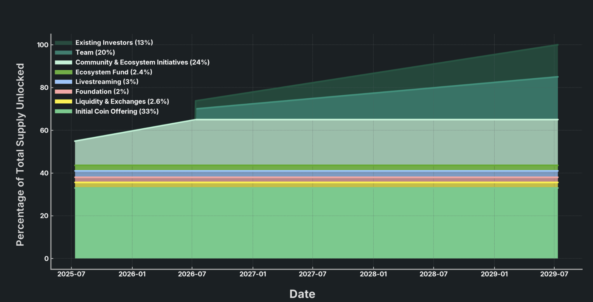Click the Initial Coin Offering legend swatch
This screenshot has height=302, width=593.
pyautogui.click(x=63, y=111)
